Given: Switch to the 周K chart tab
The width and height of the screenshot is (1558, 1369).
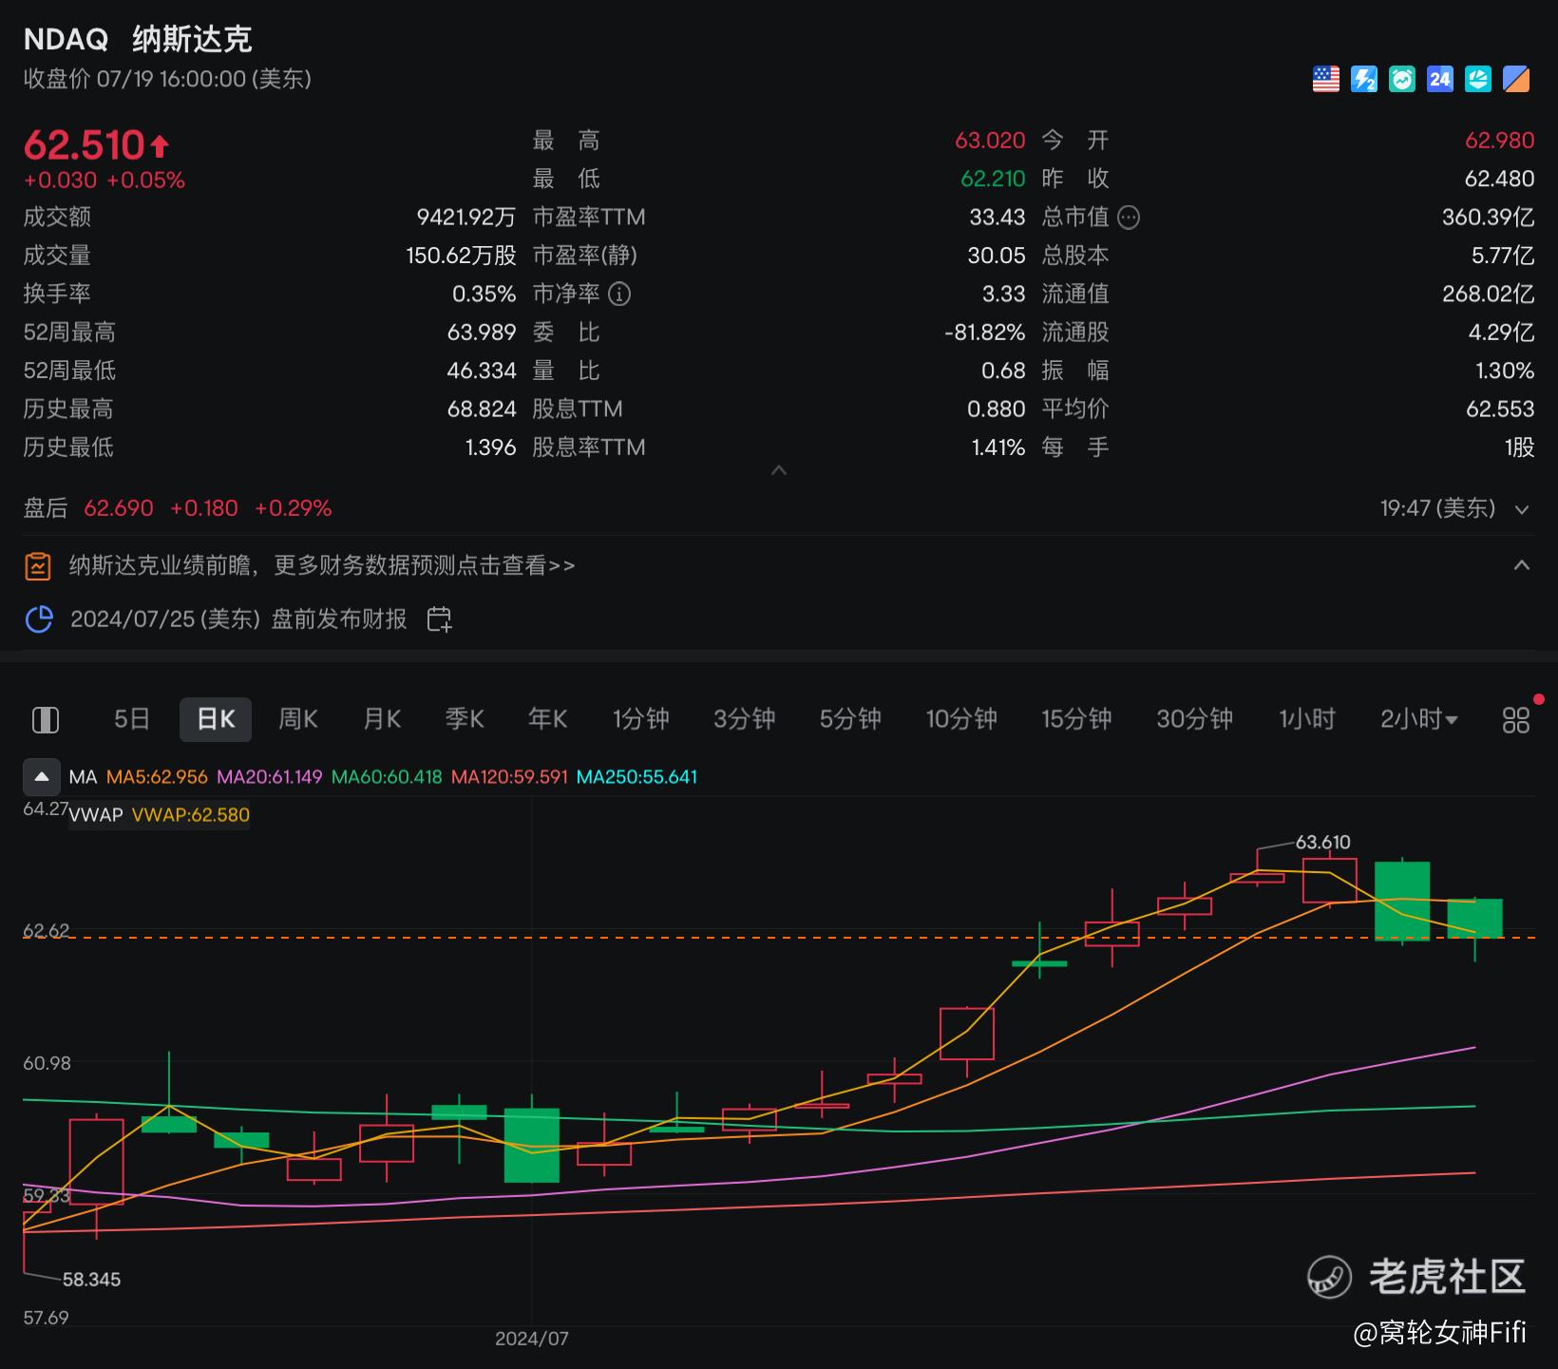Looking at the screenshot, I should point(298,719).
